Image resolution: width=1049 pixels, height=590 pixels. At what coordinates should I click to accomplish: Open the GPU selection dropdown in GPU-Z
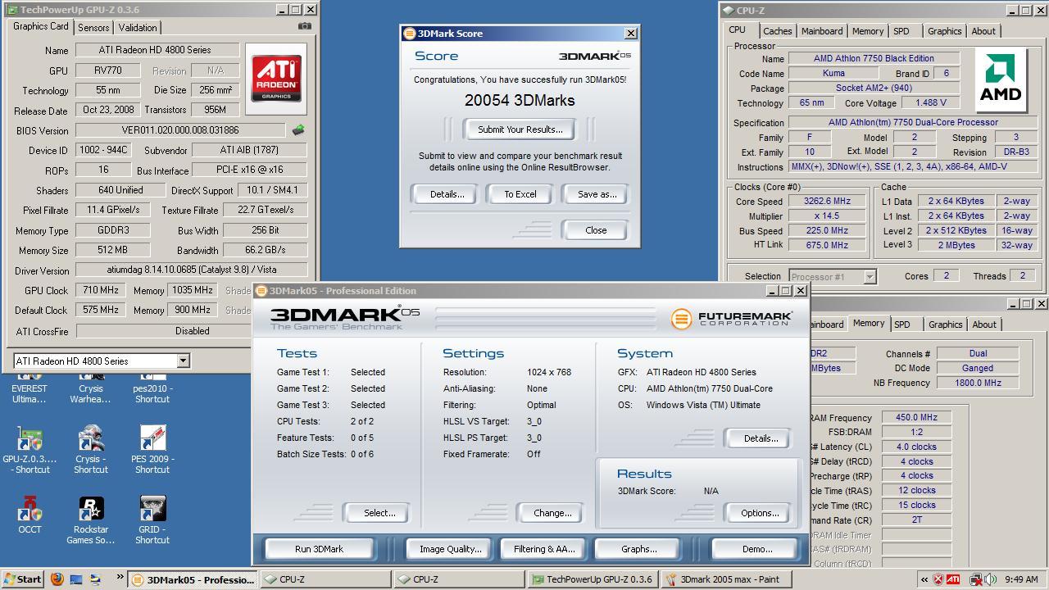[x=183, y=361]
